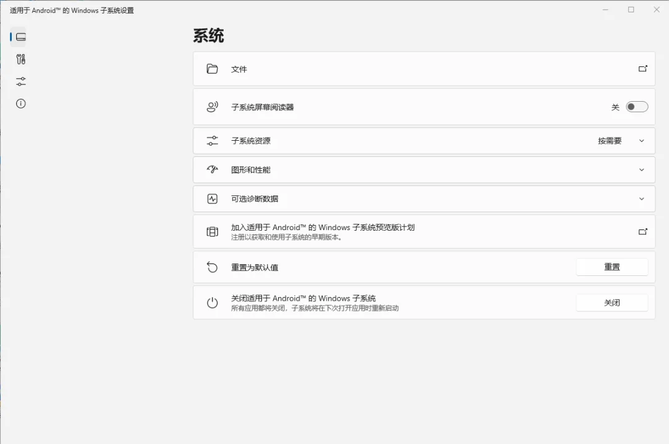
Task: Click the 图形和性能 label
Action: (251, 170)
